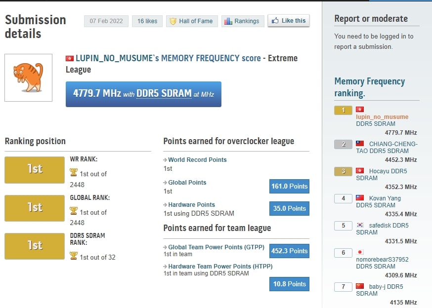Click the trophy icon under DDR5 SDRAM RANK
Screen dimensions: 432x308
click(74, 256)
